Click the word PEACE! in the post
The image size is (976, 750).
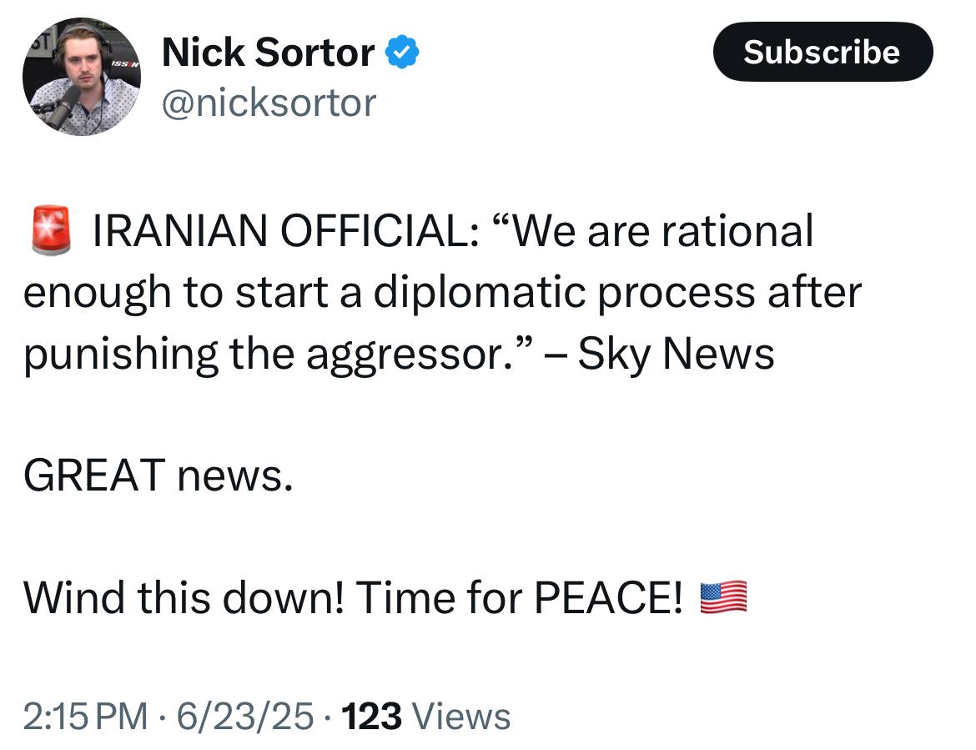coord(608,597)
